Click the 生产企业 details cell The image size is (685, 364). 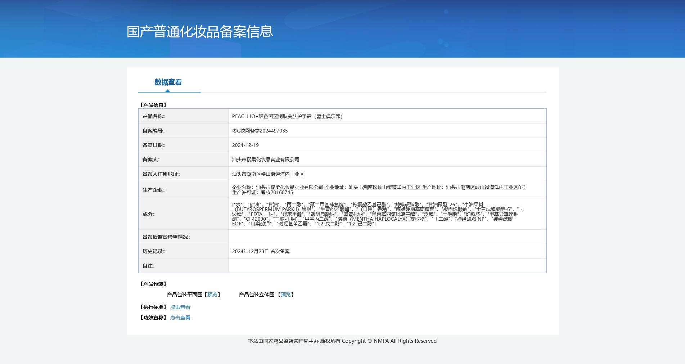(387, 190)
